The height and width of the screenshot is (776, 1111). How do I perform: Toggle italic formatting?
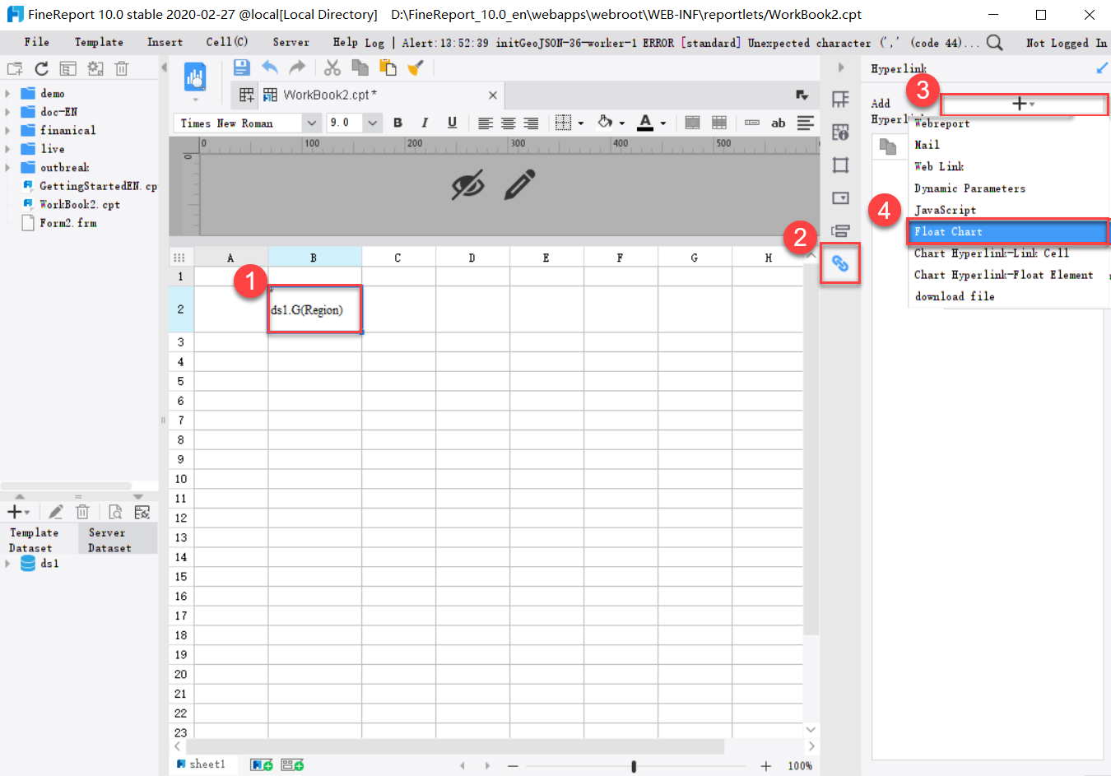pos(425,123)
